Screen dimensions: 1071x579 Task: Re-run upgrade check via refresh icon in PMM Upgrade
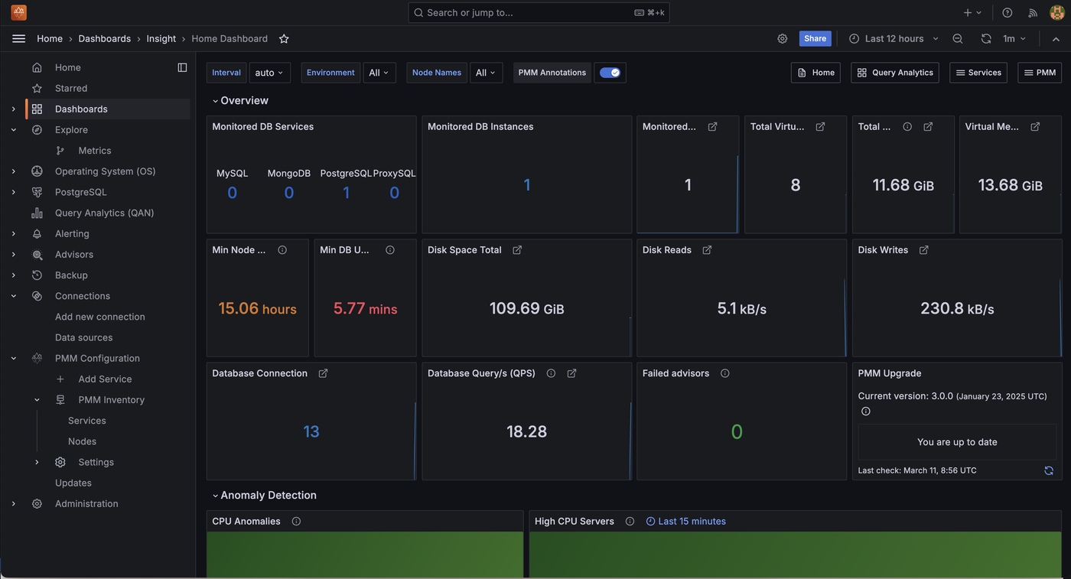coord(1049,470)
